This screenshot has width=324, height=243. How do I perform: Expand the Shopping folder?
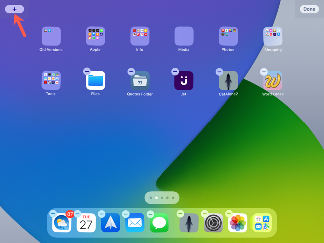coord(273,36)
